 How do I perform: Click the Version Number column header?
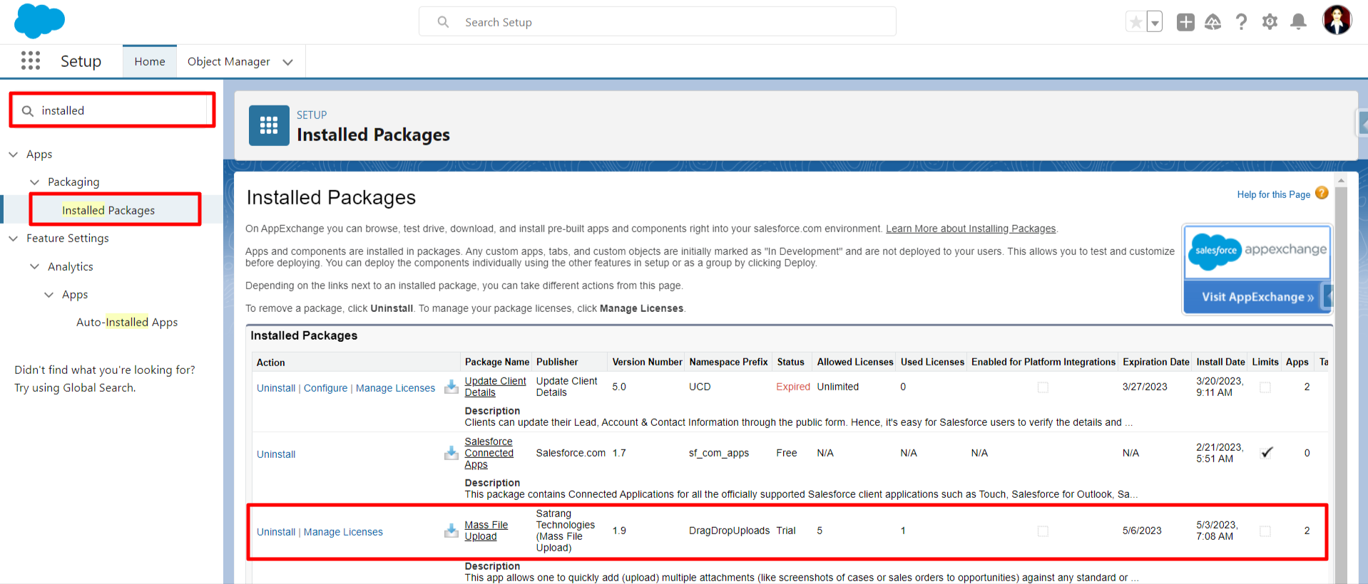tap(647, 362)
